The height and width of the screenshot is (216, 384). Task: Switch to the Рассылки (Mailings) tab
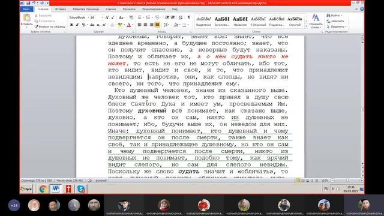(x=129, y=9)
